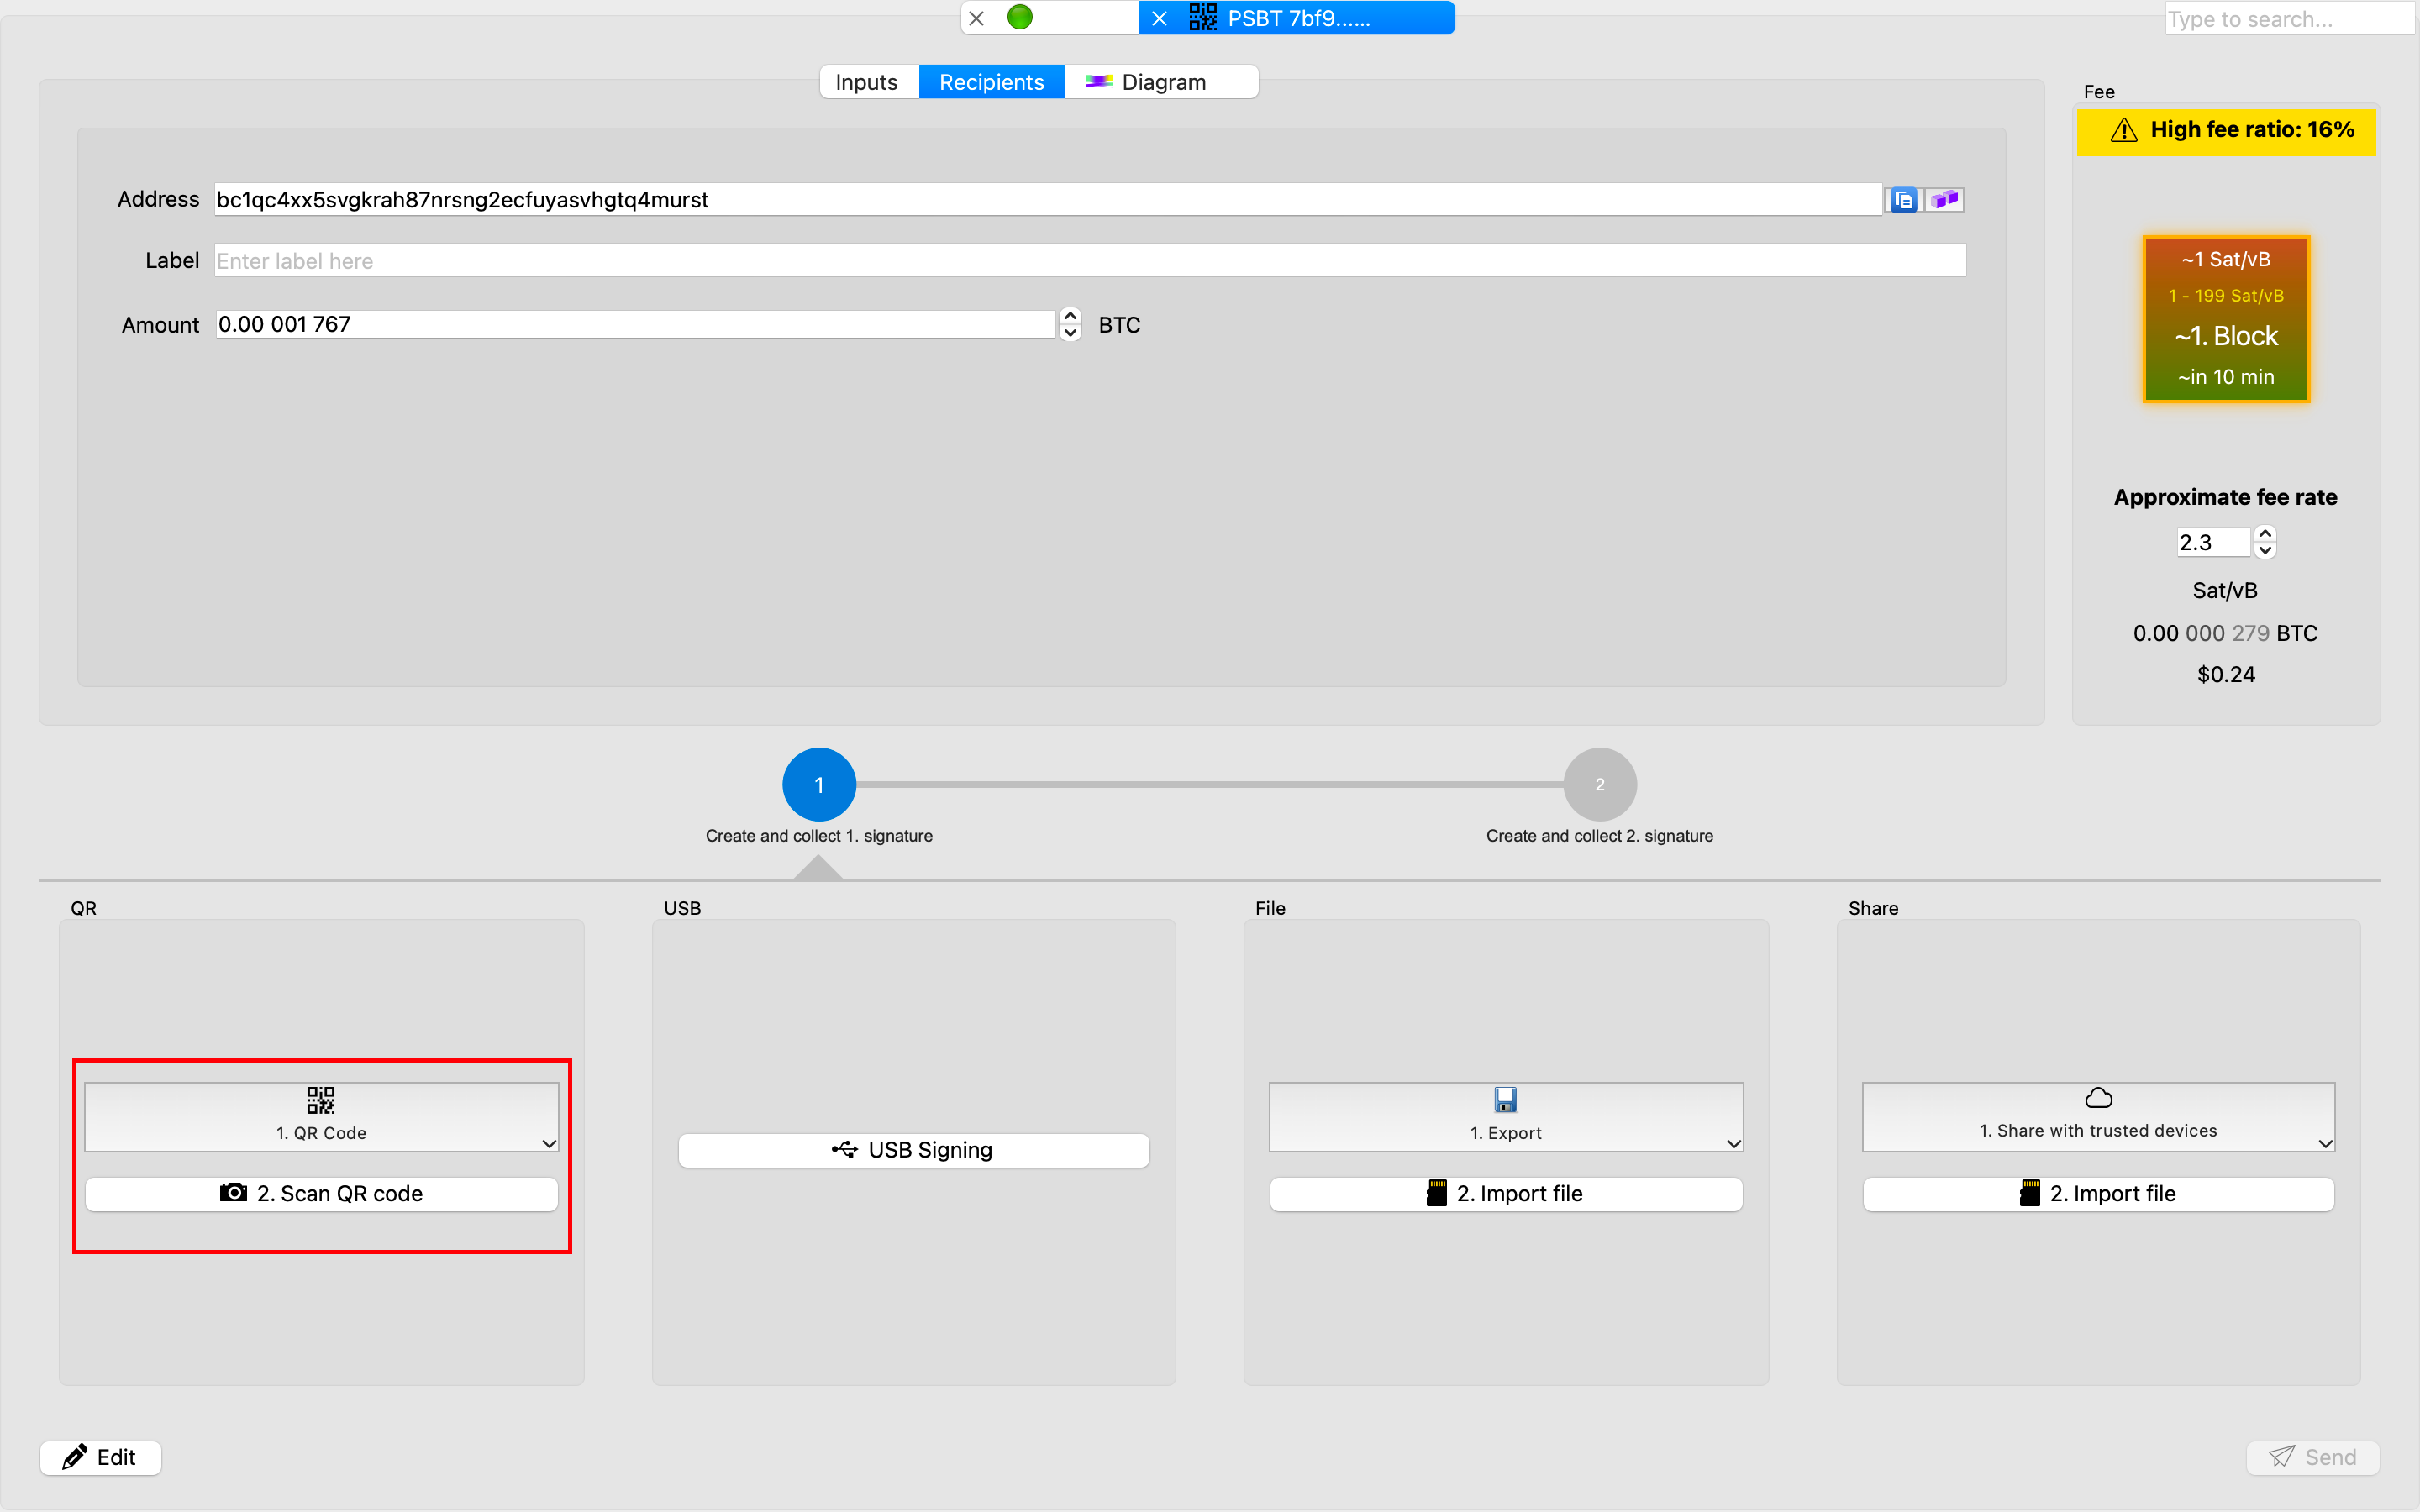This screenshot has width=2420, height=1512.
Task: Click the purple block explorer icon
Action: tap(1945, 200)
